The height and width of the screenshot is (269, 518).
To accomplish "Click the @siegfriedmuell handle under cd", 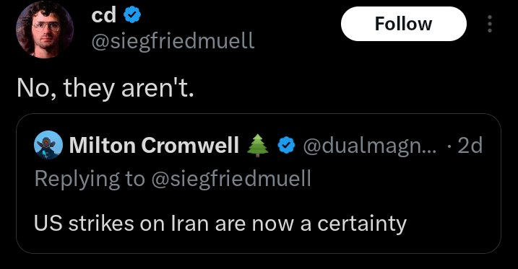I will [173, 42].
